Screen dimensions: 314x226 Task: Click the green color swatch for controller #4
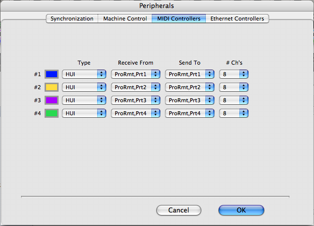click(52, 113)
